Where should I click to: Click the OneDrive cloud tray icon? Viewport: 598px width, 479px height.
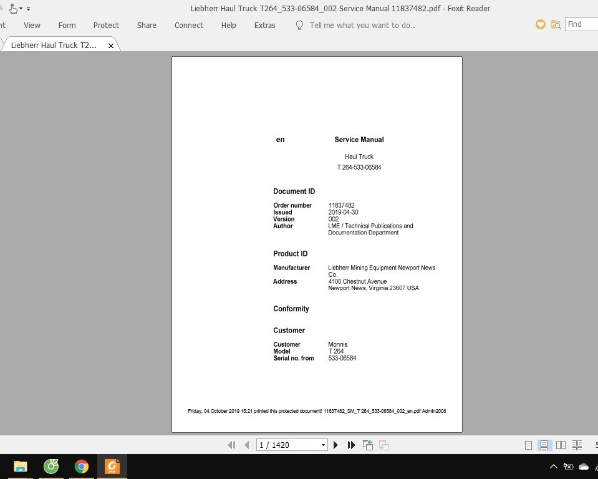(x=584, y=467)
